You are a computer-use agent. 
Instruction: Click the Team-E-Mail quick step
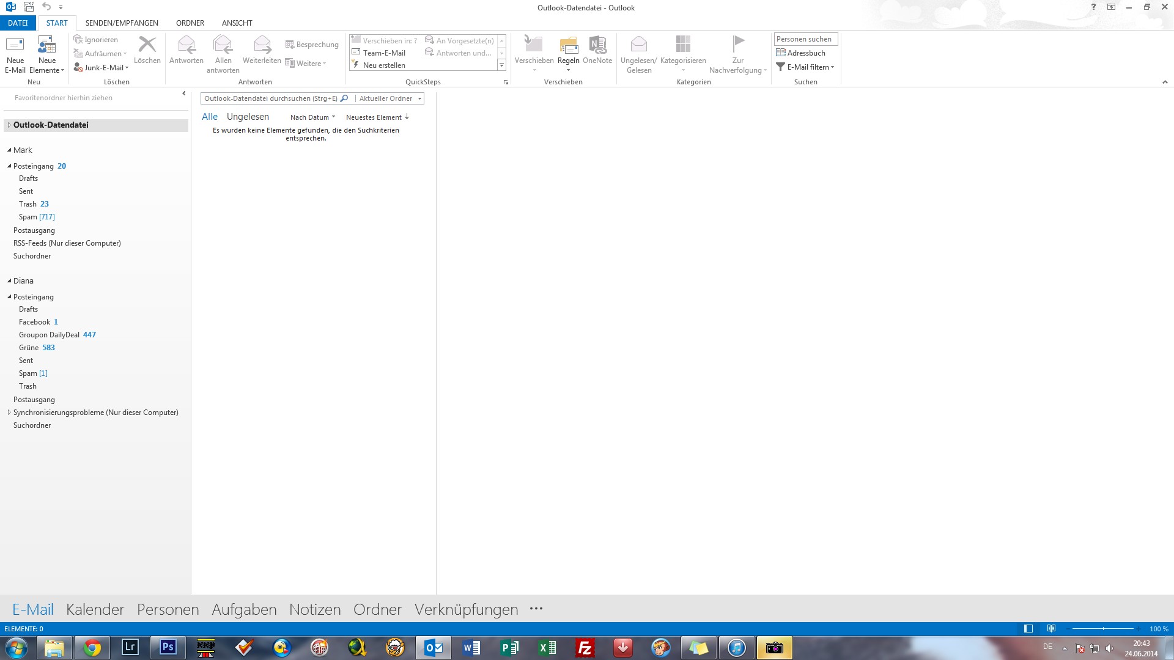[383, 53]
